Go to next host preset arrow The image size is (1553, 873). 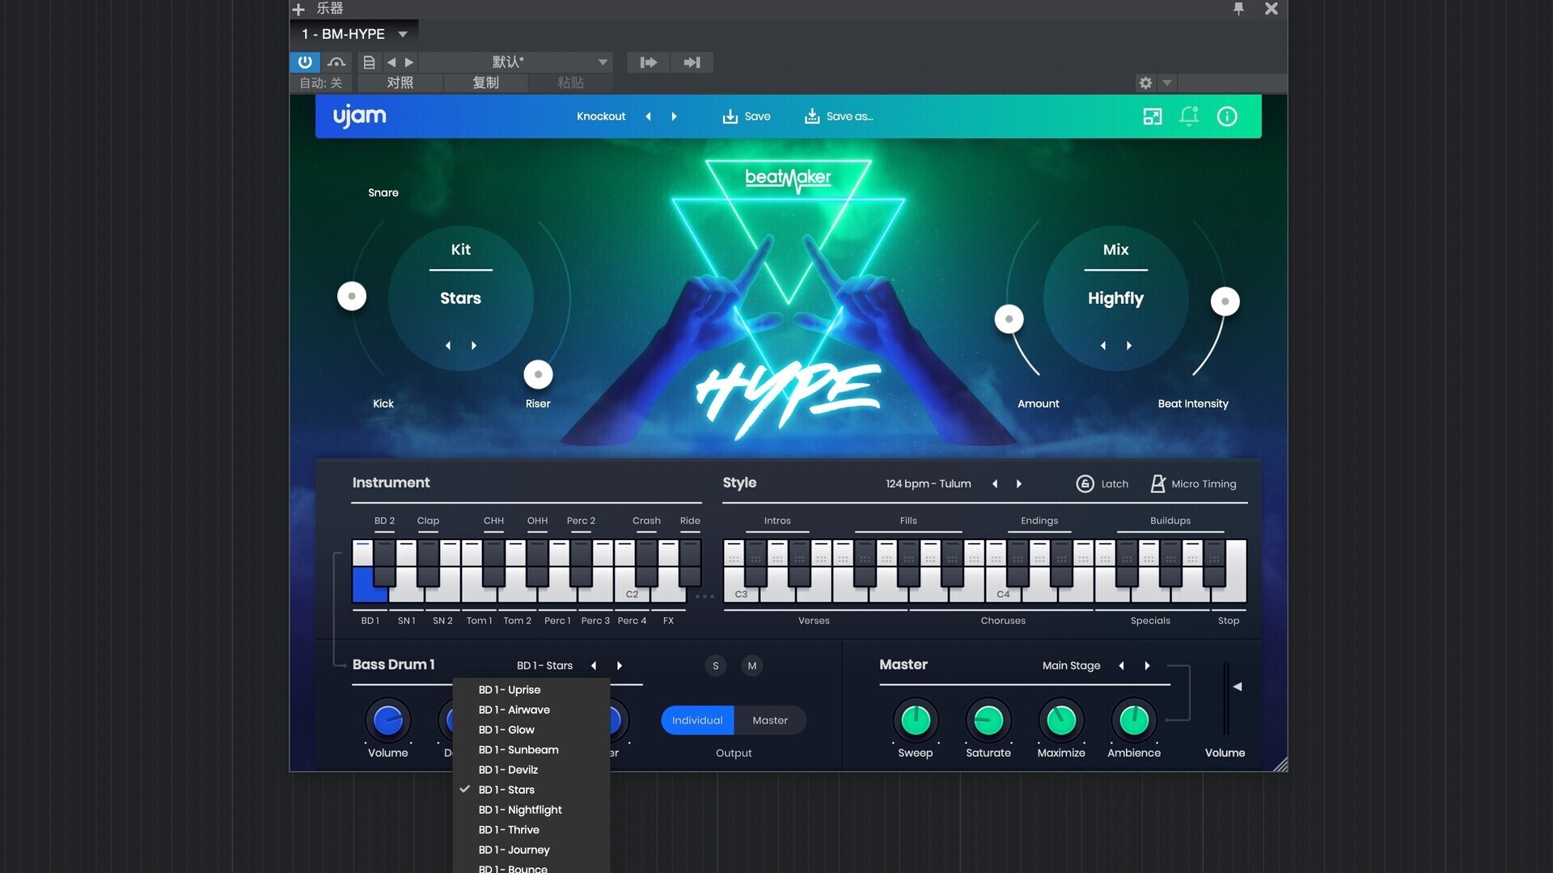point(409,62)
